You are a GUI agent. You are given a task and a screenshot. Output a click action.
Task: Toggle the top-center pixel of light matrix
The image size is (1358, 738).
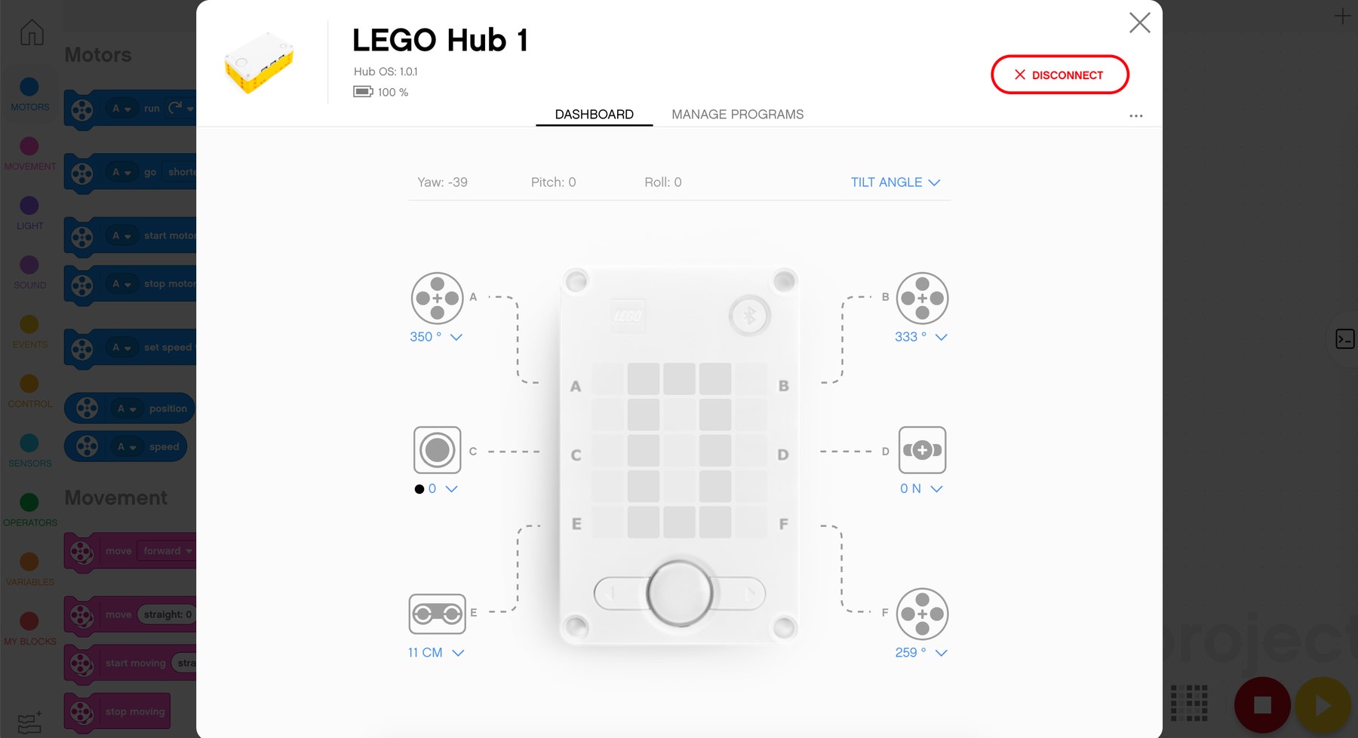tap(679, 378)
